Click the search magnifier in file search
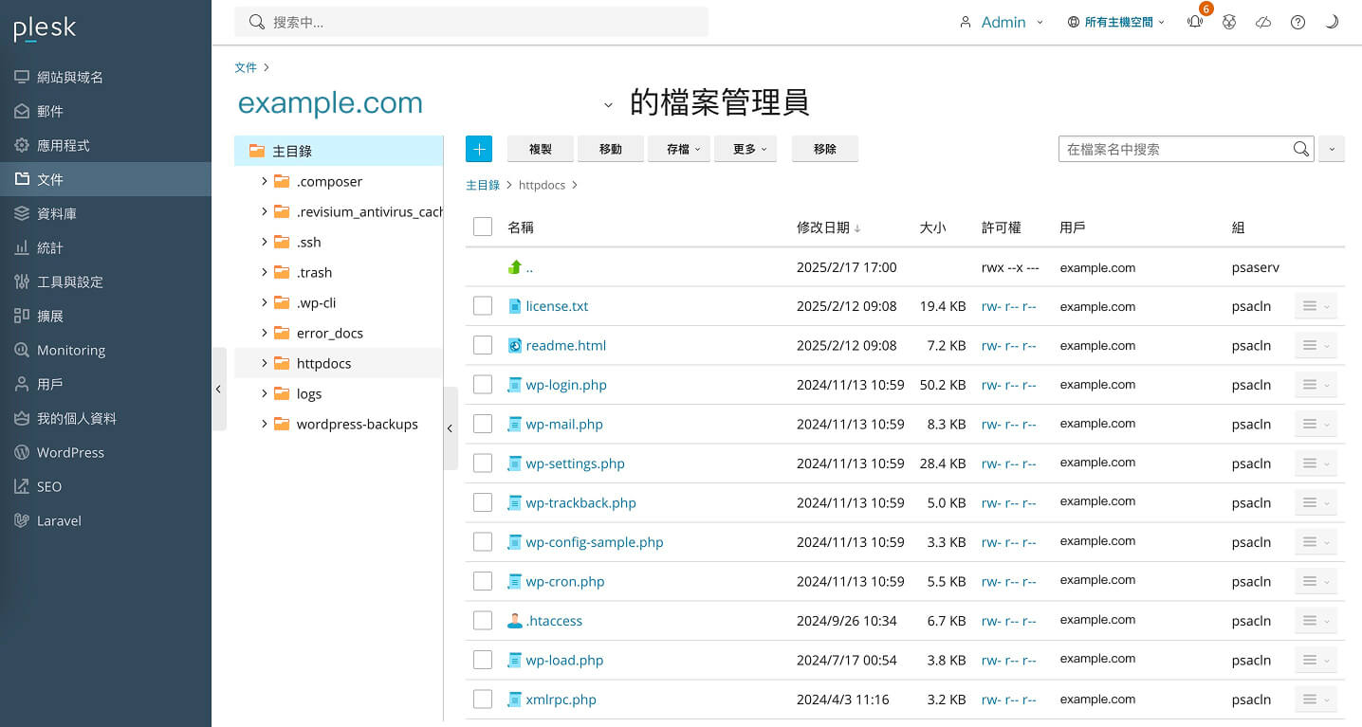The image size is (1362, 727). 1301,149
